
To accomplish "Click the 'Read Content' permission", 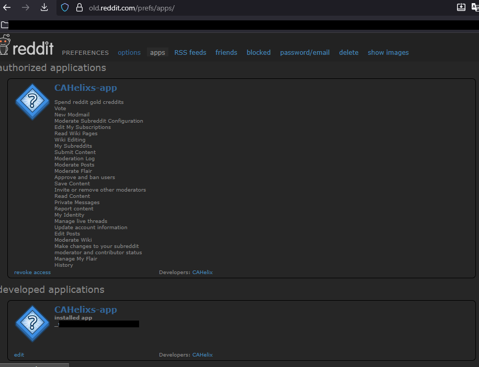I will pyautogui.click(x=72, y=196).
